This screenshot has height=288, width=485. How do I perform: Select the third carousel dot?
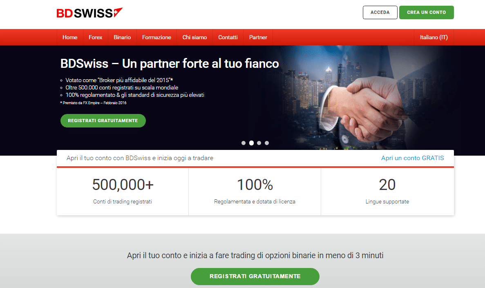(259, 143)
